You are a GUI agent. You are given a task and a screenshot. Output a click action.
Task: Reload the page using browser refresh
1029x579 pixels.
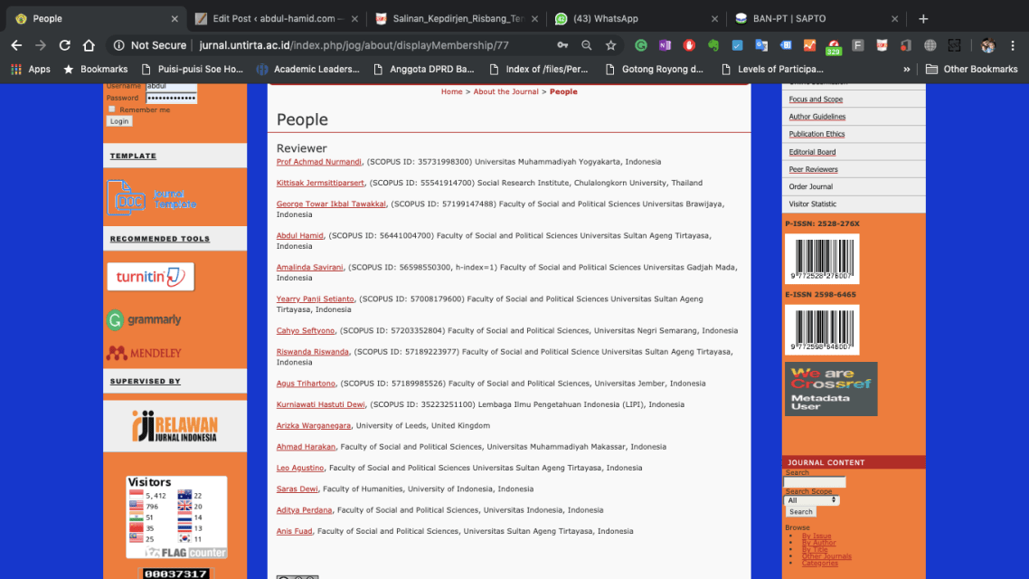64,45
